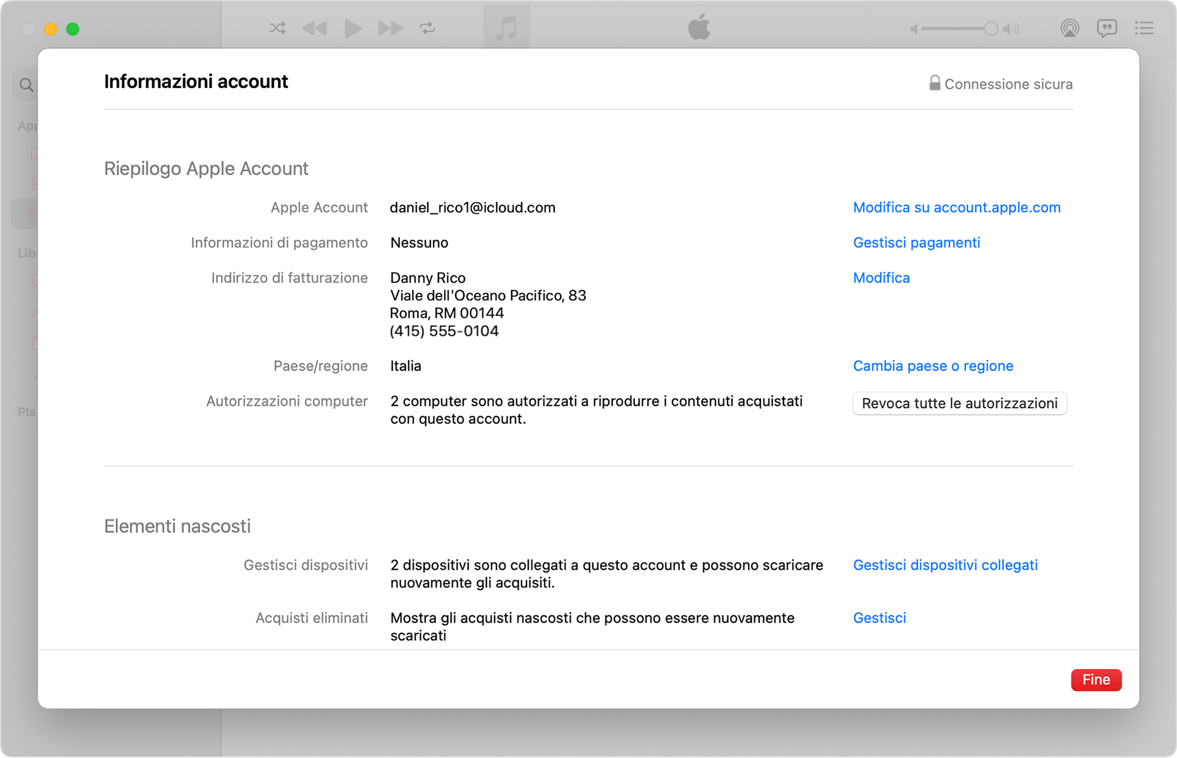Click the Apple logo in now-playing area
The width and height of the screenshot is (1177, 758).
tap(699, 27)
